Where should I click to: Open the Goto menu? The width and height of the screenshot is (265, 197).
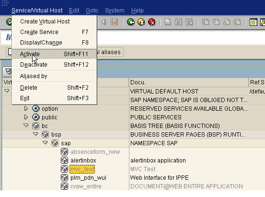point(92,11)
